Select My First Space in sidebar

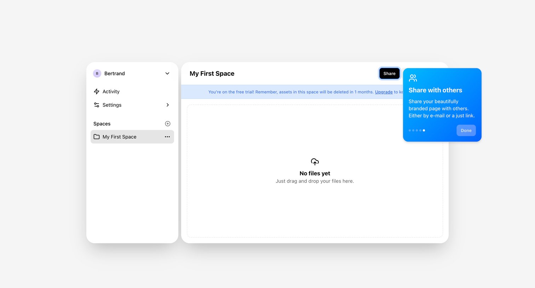[132, 137]
